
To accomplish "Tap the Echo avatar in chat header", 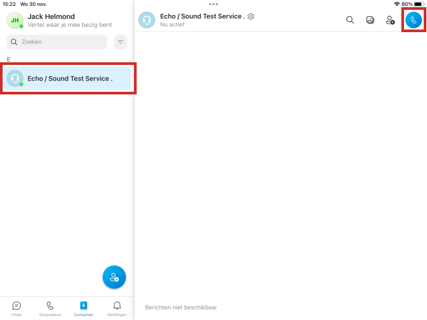I will coord(146,20).
